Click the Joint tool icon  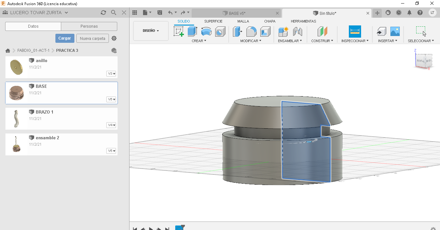298,32
